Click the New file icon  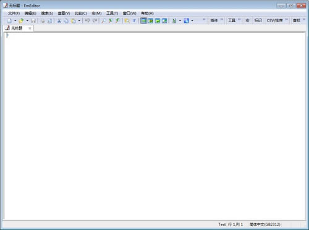coord(9,20)
